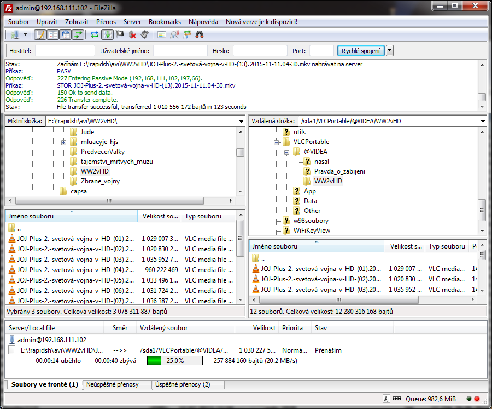Click into the Hostitel input field
This screenshot has height=409, width=492.
(x=65, y=51)
